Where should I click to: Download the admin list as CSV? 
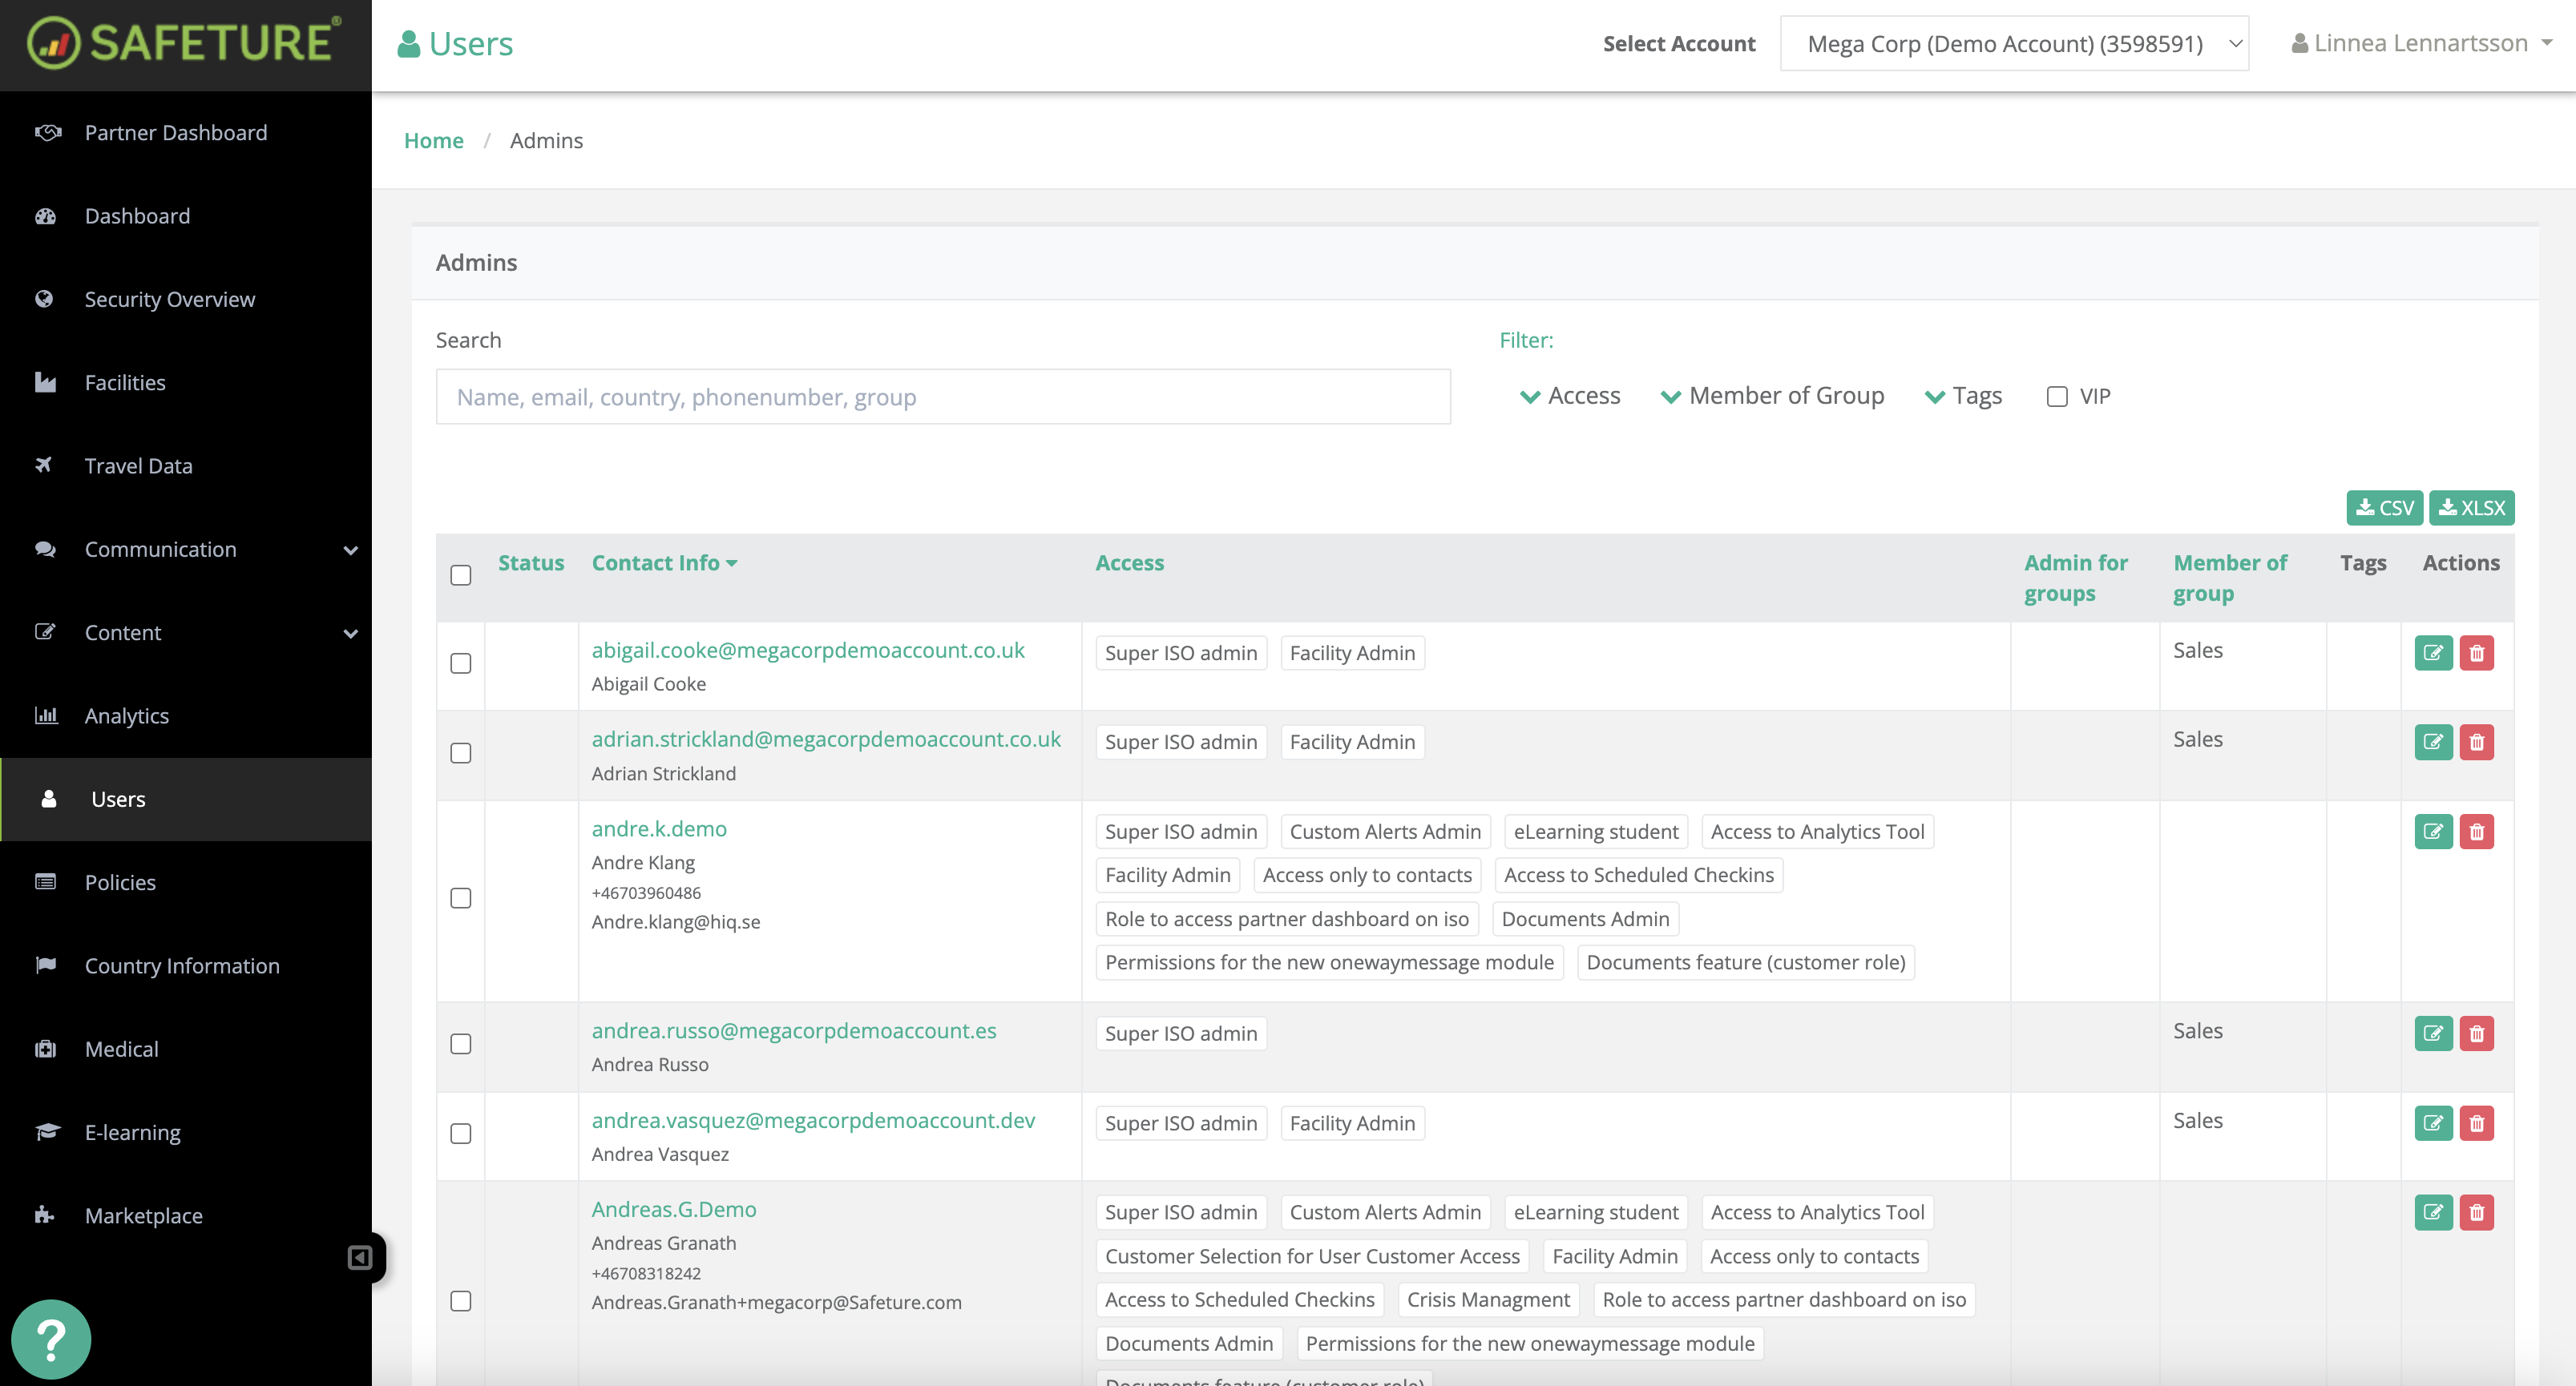(2385, 506)
